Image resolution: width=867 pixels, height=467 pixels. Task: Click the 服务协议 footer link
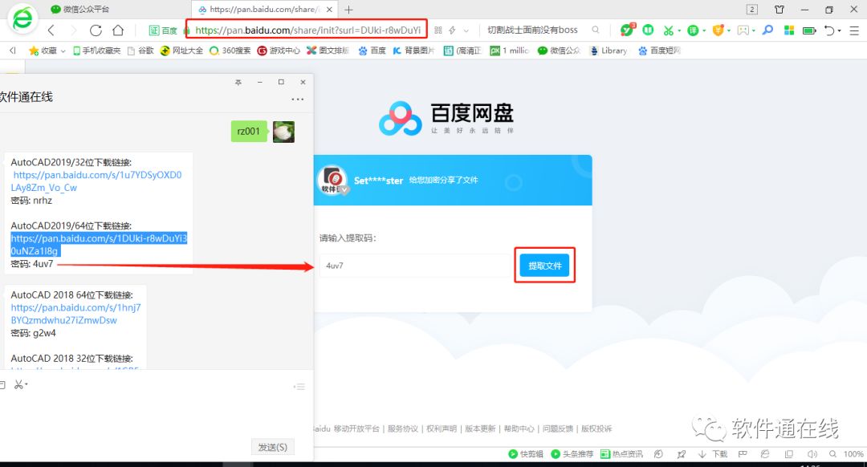click(x=402, y=428)
